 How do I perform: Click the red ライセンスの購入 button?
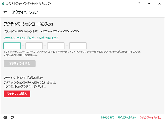pyautogui.click(x=17, y=94)
